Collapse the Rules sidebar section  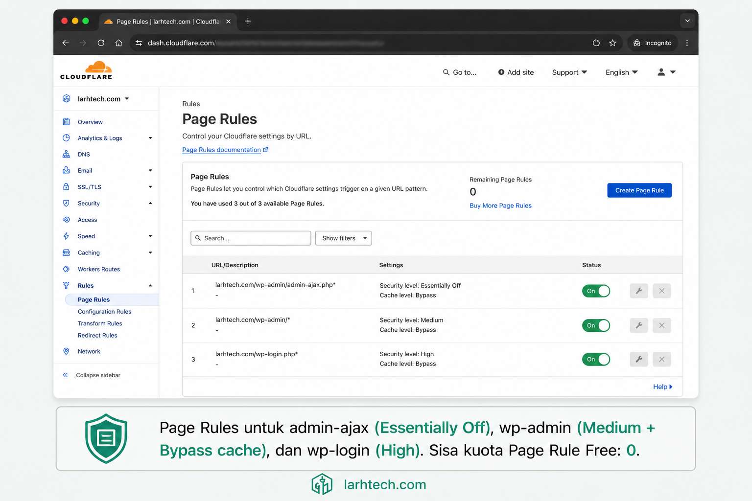click(x=150, y=285)
